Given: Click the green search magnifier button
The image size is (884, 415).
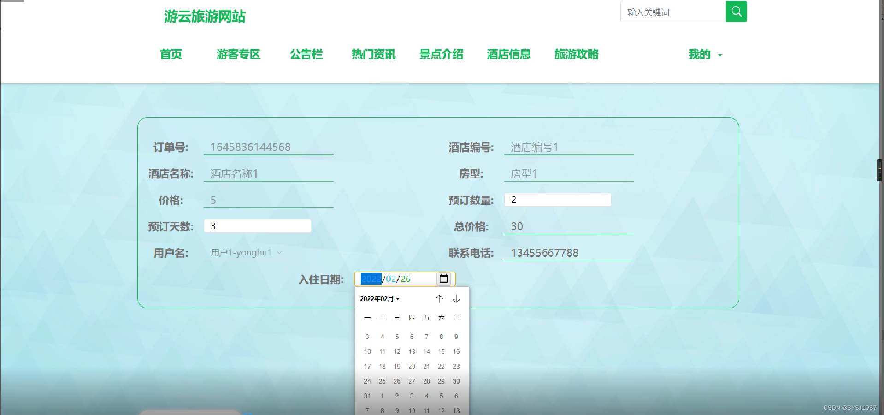Looking at the screenshot, I should pos(736,12).
